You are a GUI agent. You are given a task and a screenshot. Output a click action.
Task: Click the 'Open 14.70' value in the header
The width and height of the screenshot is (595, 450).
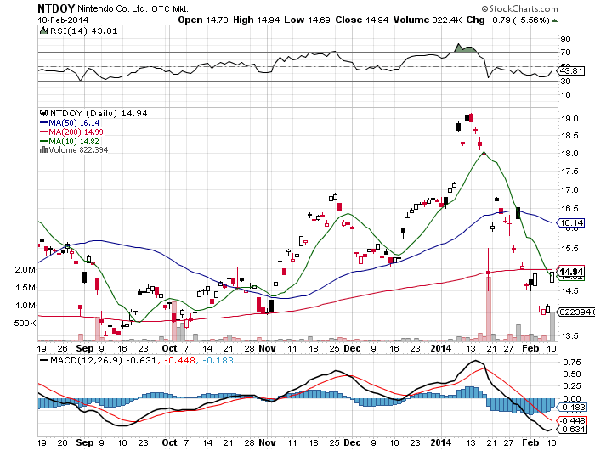click(203, 20)
